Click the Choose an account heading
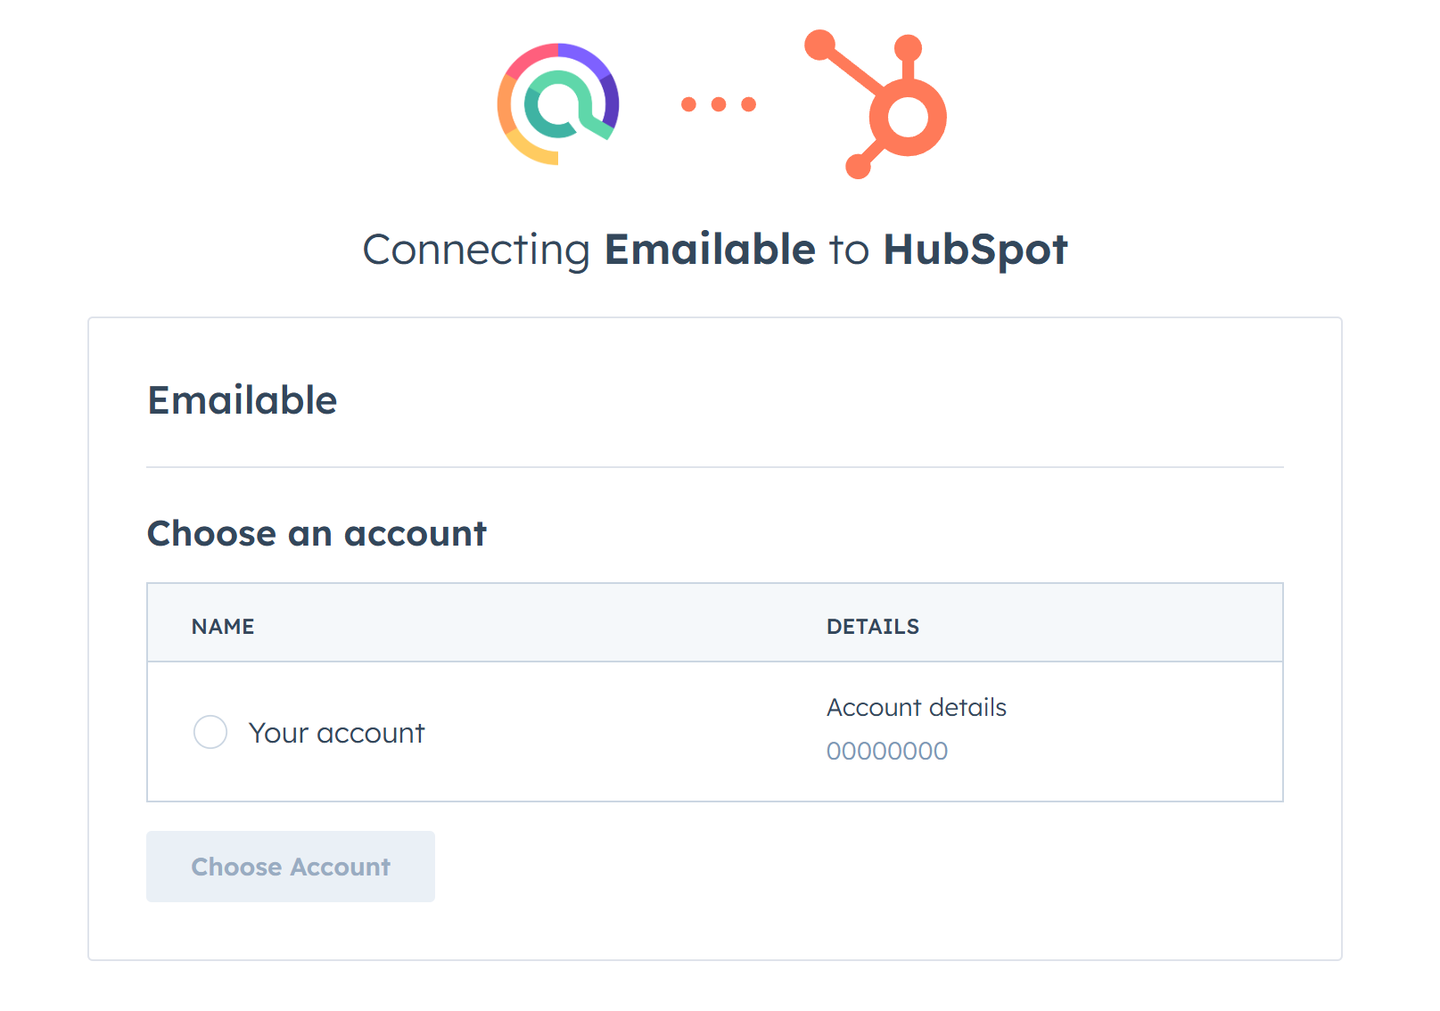The width and height of the screenshot is (1440, 1011). tap(317, 533)
